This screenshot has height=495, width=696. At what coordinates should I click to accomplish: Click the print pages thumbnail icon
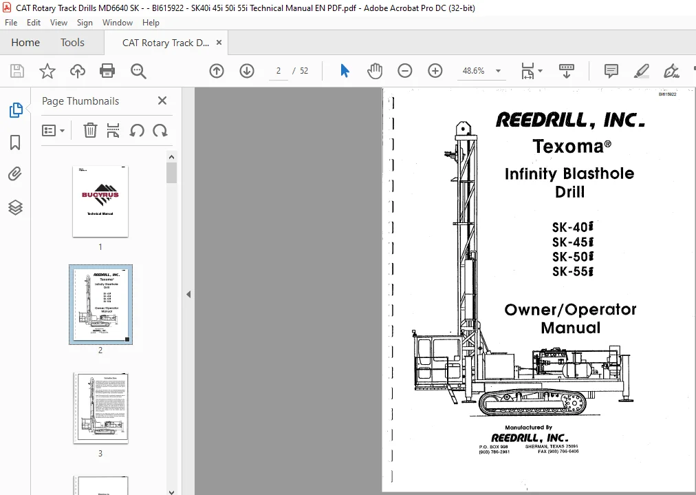point(113,131)
